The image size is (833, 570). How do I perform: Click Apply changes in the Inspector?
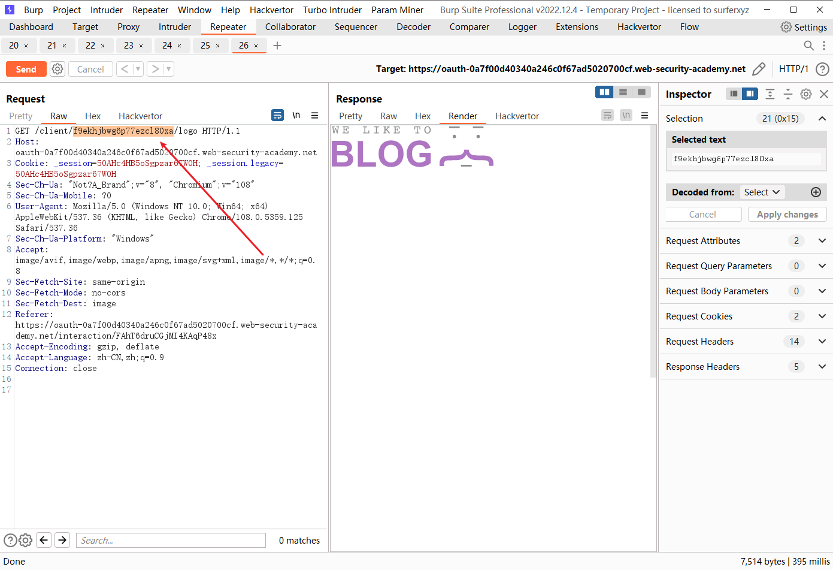[x=787, y=214]
